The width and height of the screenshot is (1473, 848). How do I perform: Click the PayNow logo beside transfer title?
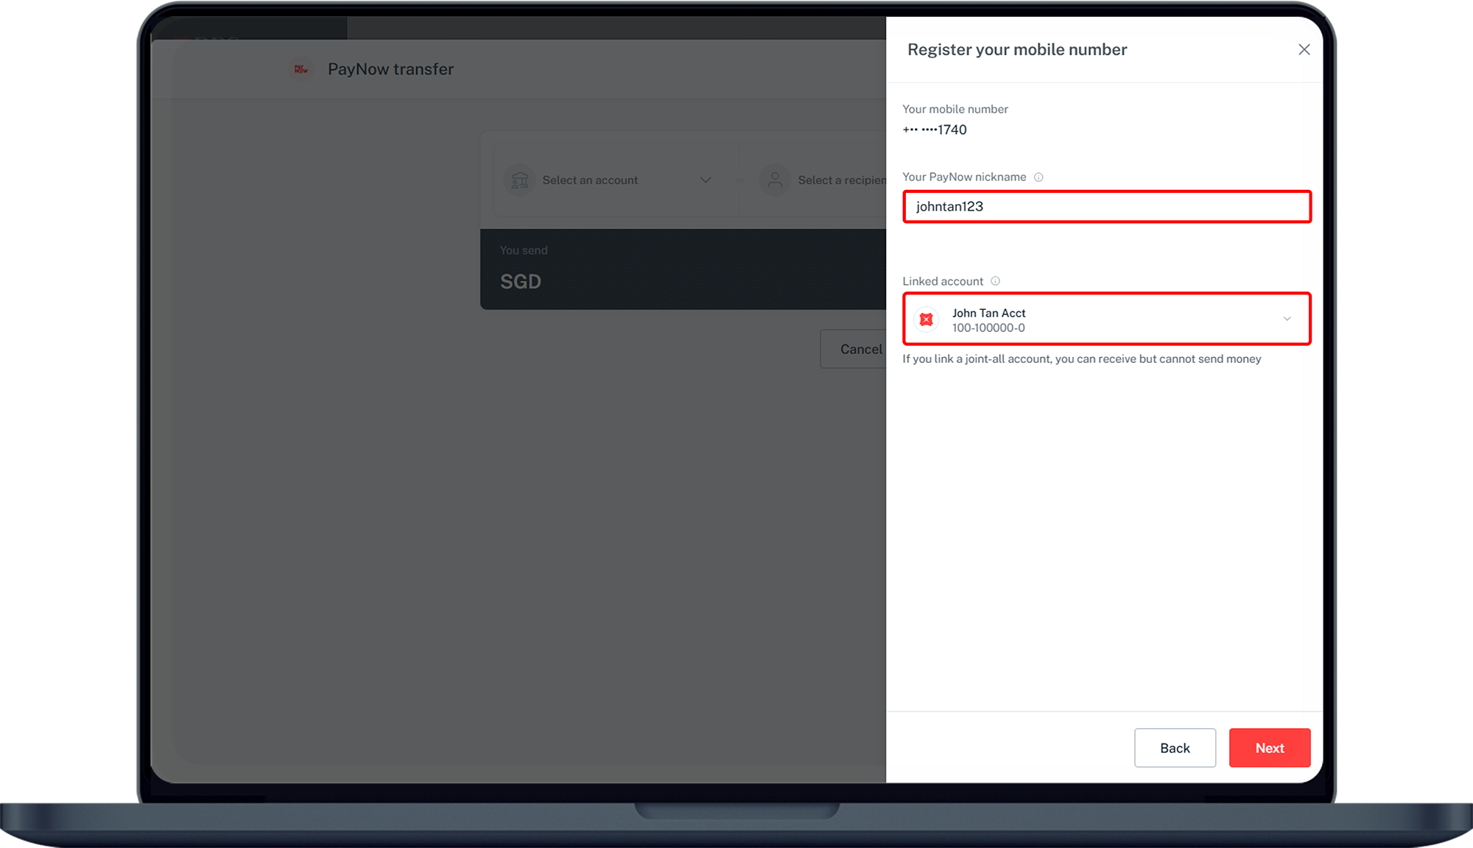pos(301,69)
